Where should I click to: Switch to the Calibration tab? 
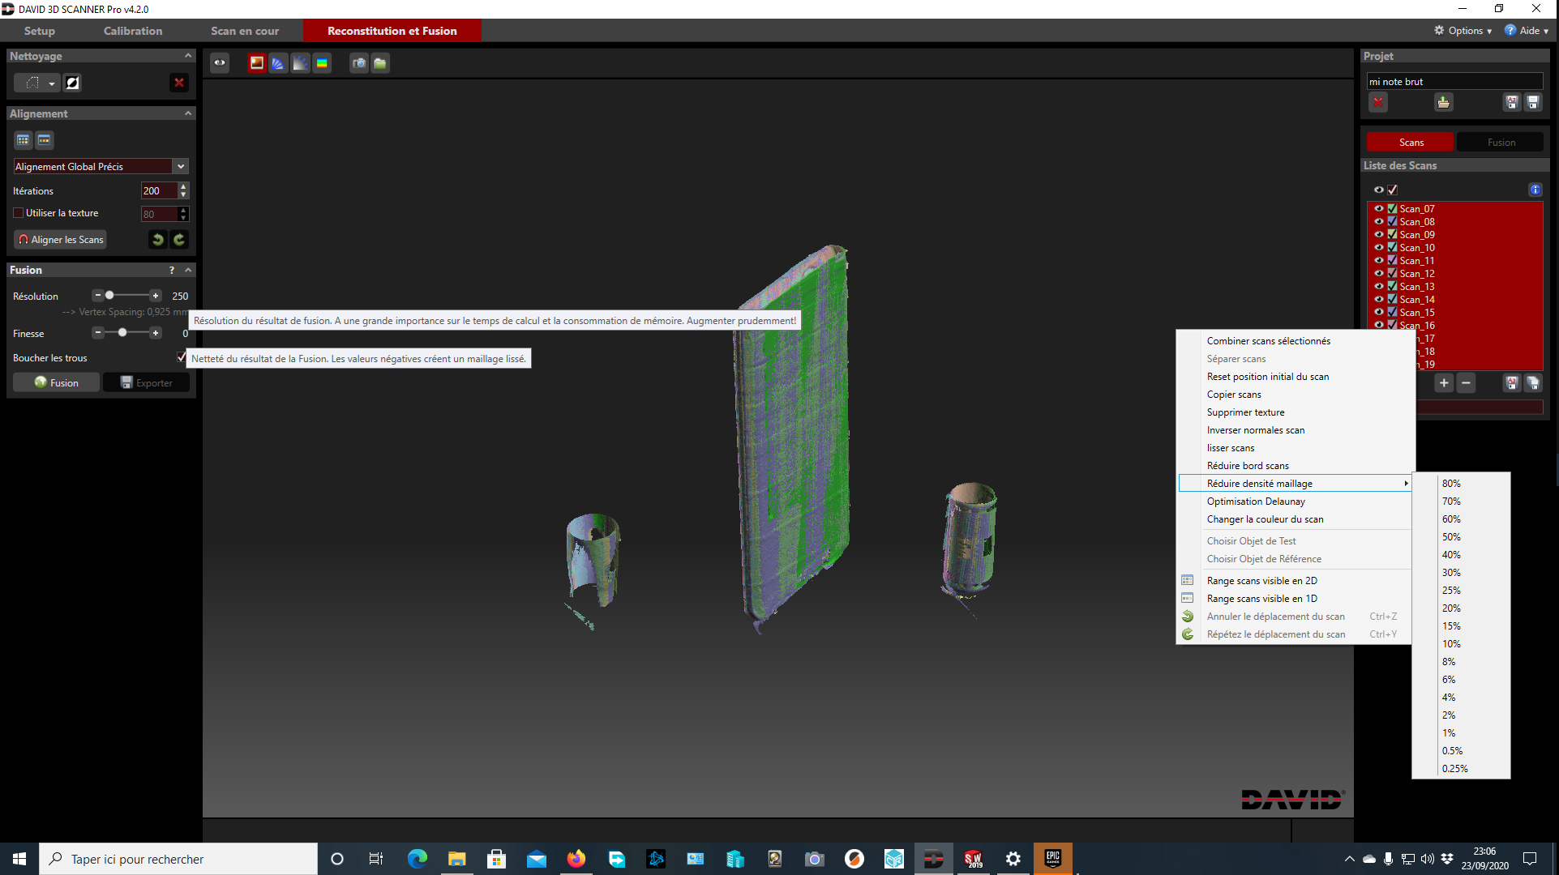133,31
